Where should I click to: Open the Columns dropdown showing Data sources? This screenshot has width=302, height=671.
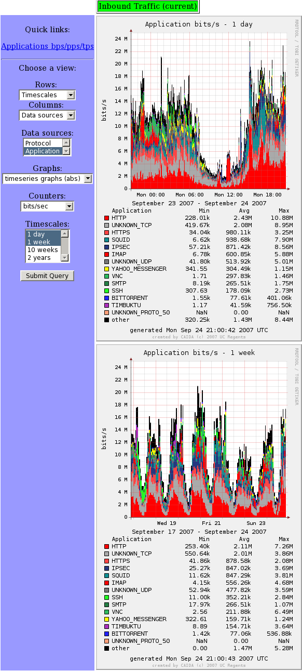47,115
